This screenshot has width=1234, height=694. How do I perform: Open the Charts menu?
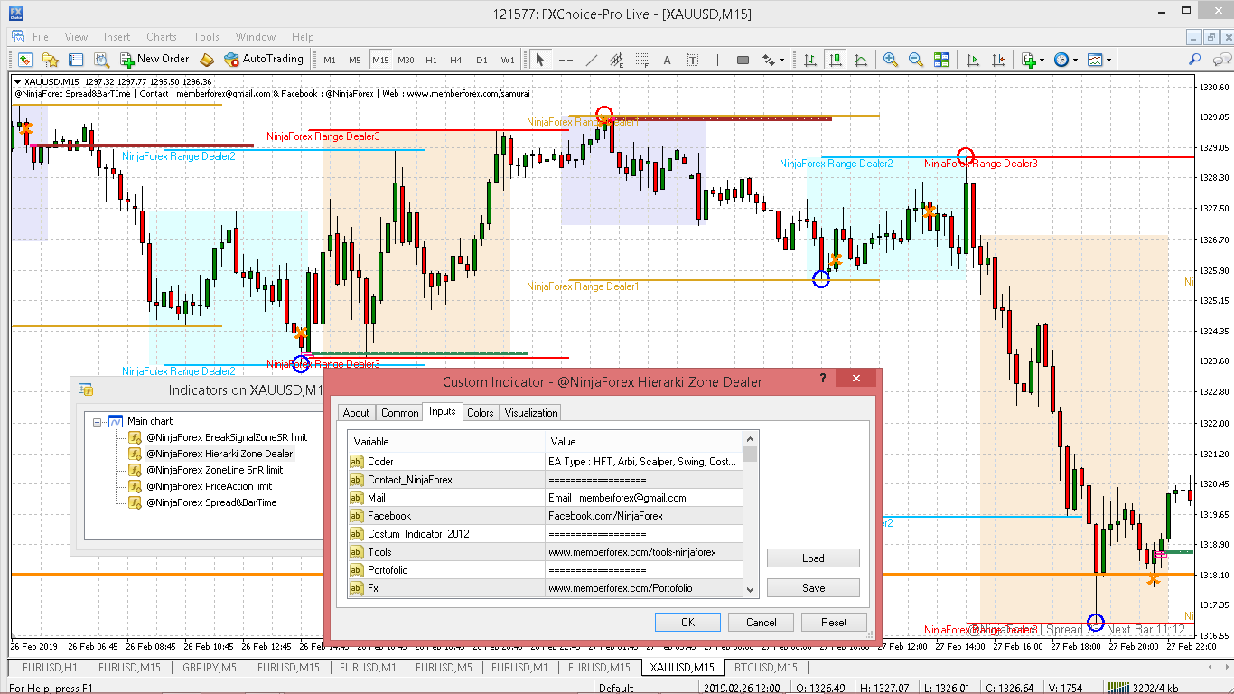click(162, 37)
